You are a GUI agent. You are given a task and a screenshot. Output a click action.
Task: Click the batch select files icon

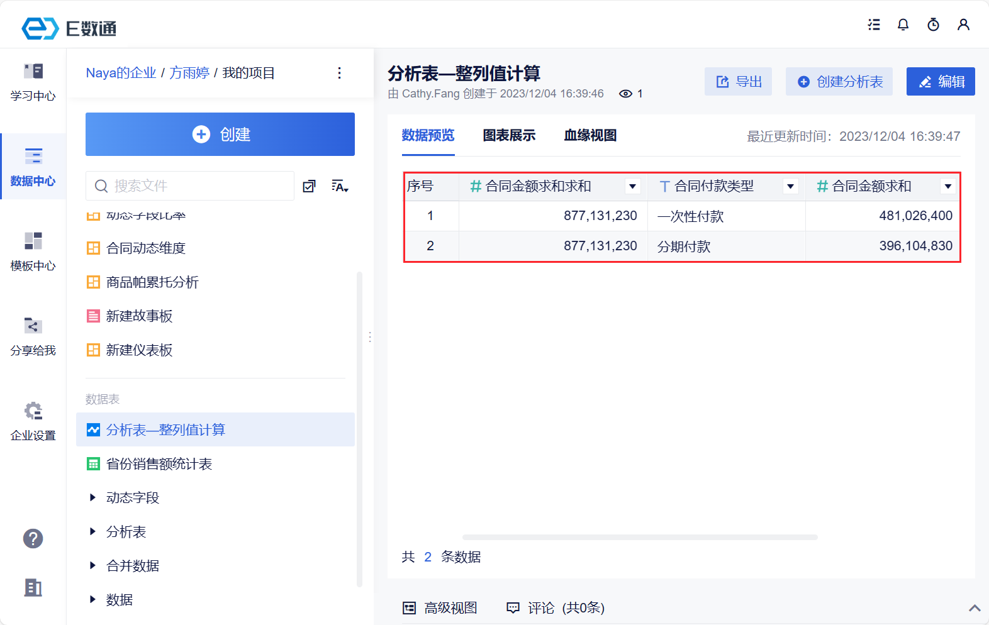click(x=309, y=186)
